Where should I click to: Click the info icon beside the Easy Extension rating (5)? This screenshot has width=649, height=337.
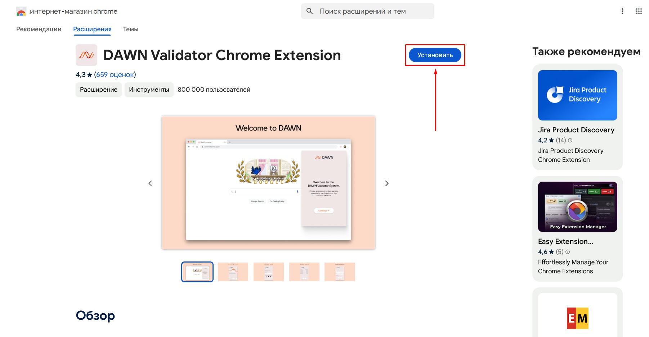pyautogui.click(x=568, y=252)
